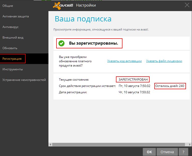This screenshot has height=156, width=192.
Task: Click the Вы уже приобрели обновление text
Action: [75, 61]
